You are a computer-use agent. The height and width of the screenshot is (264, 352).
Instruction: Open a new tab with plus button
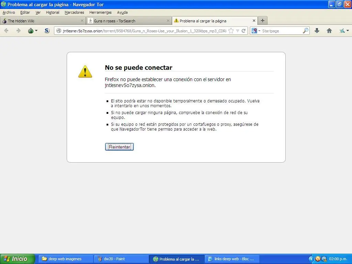click(262, 21)
